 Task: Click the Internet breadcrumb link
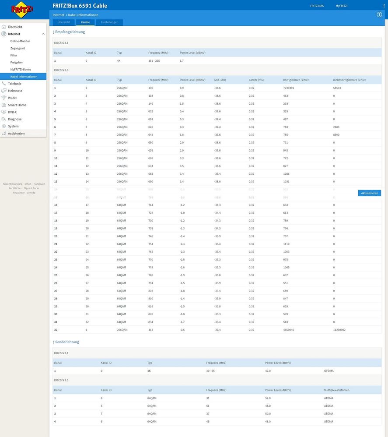pos(59,15)
